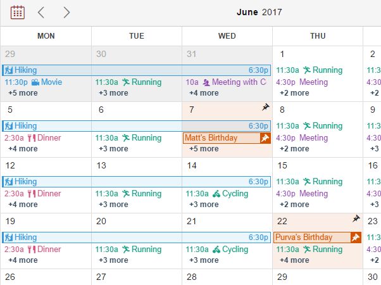Select the 2:30a Dinner event on June 5

(x=33, y=138)
